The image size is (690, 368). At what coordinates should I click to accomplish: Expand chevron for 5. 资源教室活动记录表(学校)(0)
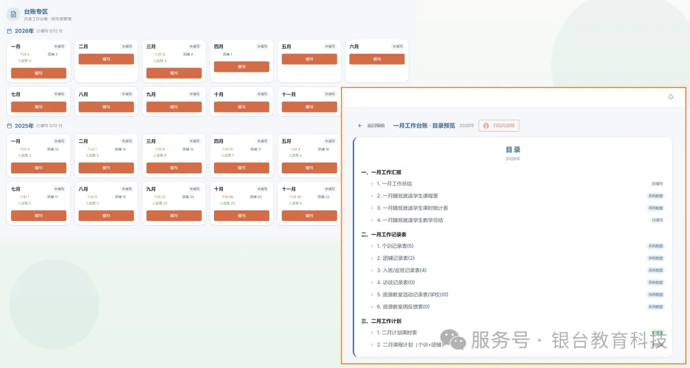click(x=372, y=295)
